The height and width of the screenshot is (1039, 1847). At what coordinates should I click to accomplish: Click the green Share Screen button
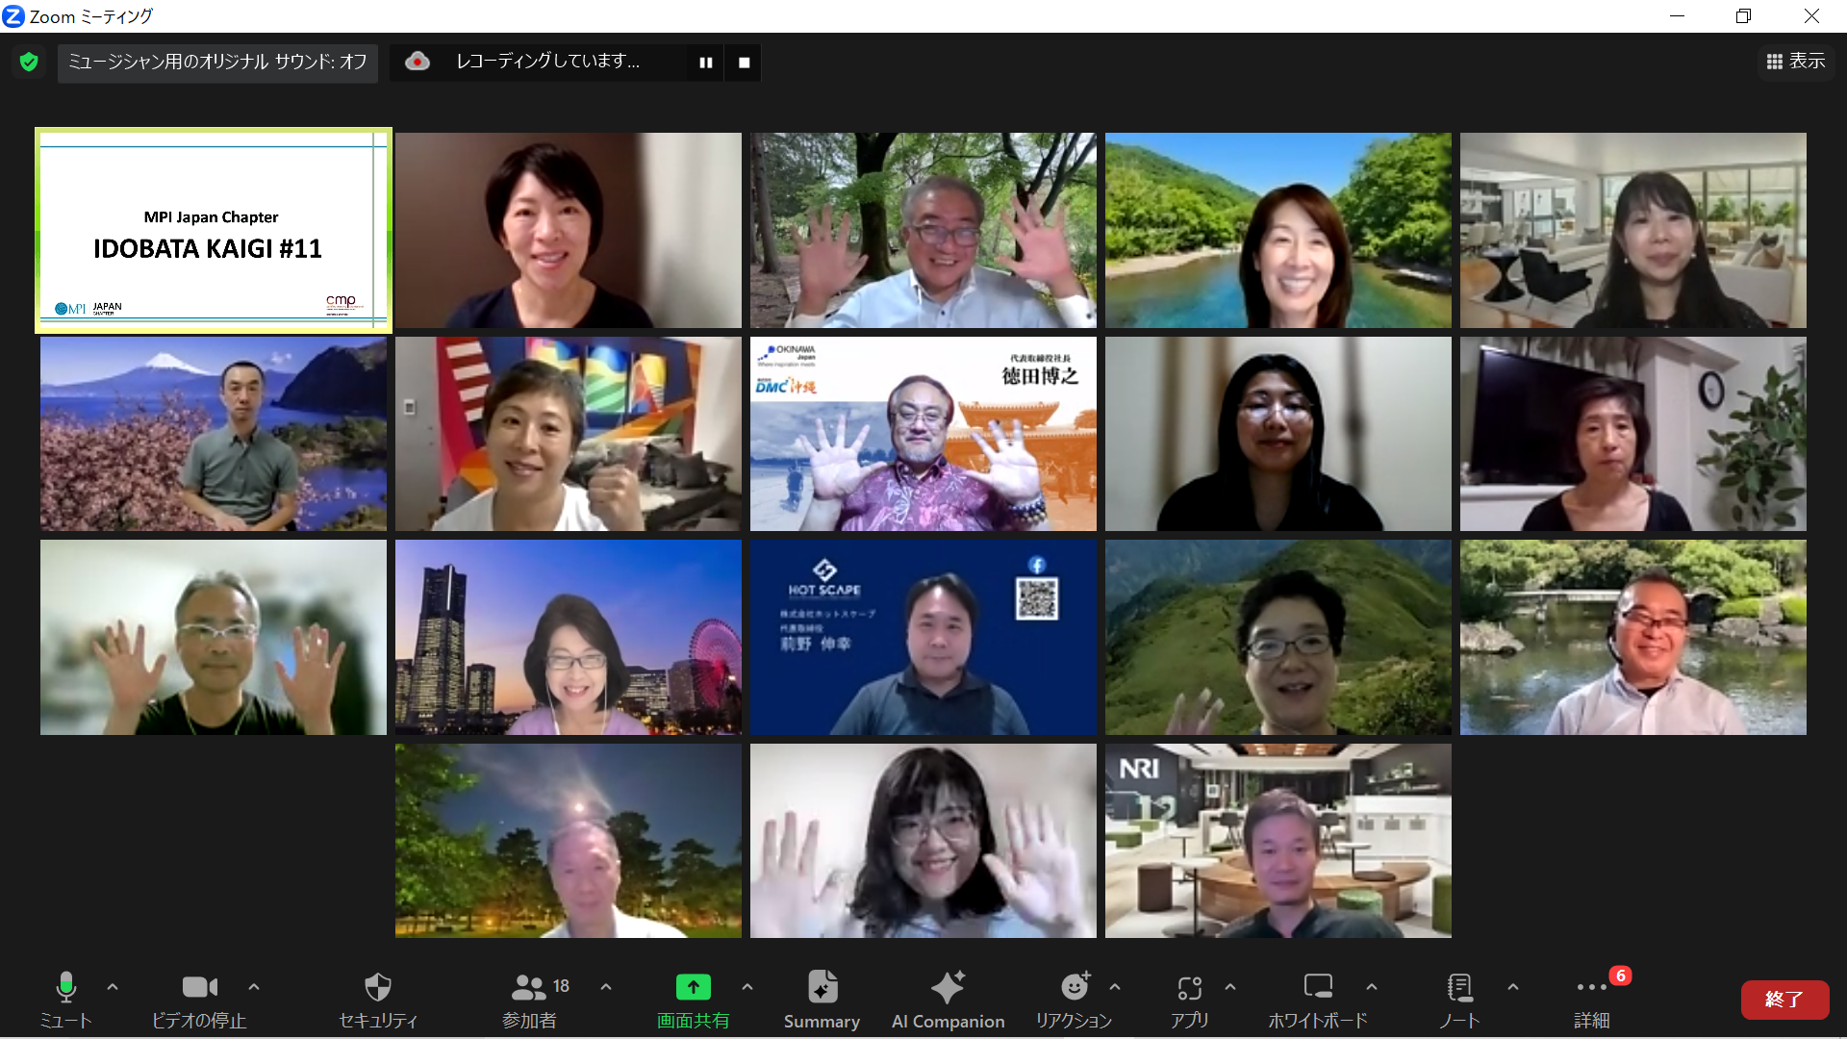click(x=693, y=988)
